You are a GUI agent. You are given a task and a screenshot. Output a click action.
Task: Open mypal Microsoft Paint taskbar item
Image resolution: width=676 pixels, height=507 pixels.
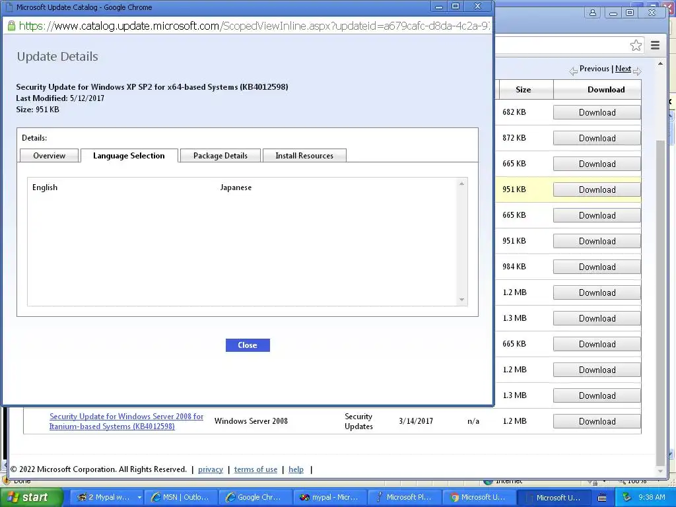click(x=329, y=498)
